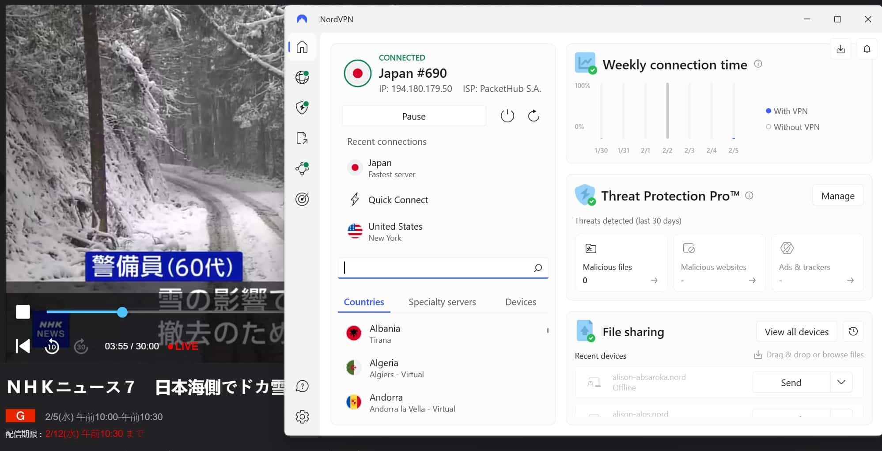The width and height of the screenshot is (882, 451).
Task: Stop the NHK video playback
Action: [23, 312]
